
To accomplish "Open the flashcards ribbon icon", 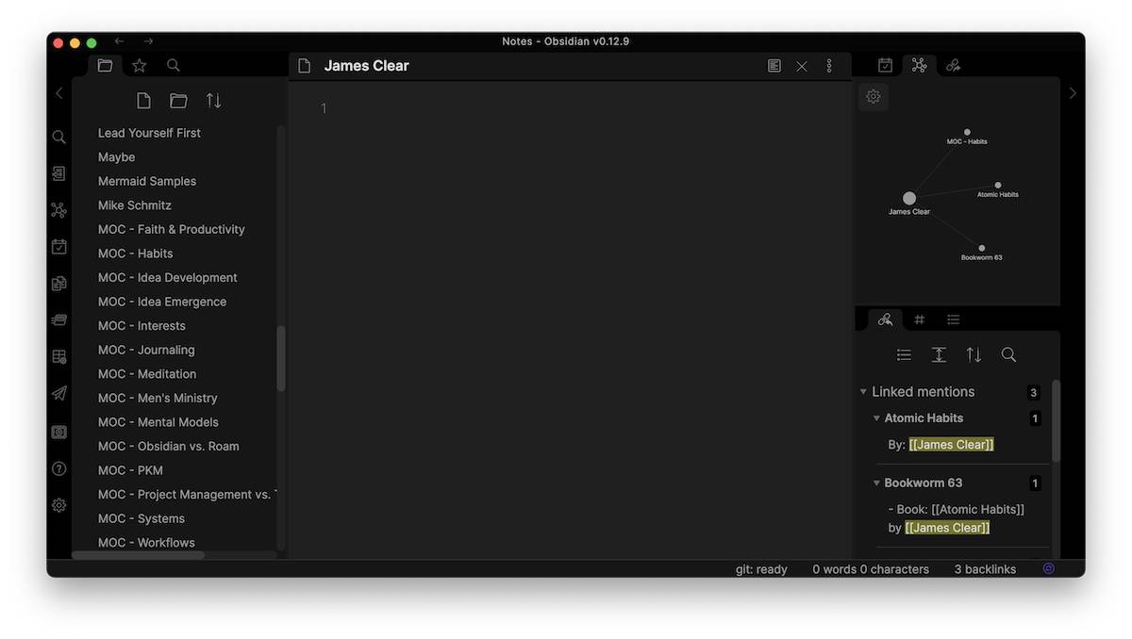I will point(58,319).
